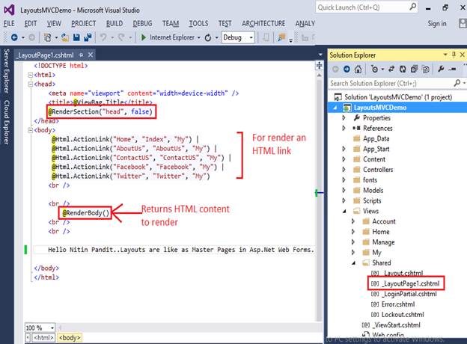The image size is (467, 344).
Task: Click the Refresh browser icon in toolbar
Action: pos(208,37)
